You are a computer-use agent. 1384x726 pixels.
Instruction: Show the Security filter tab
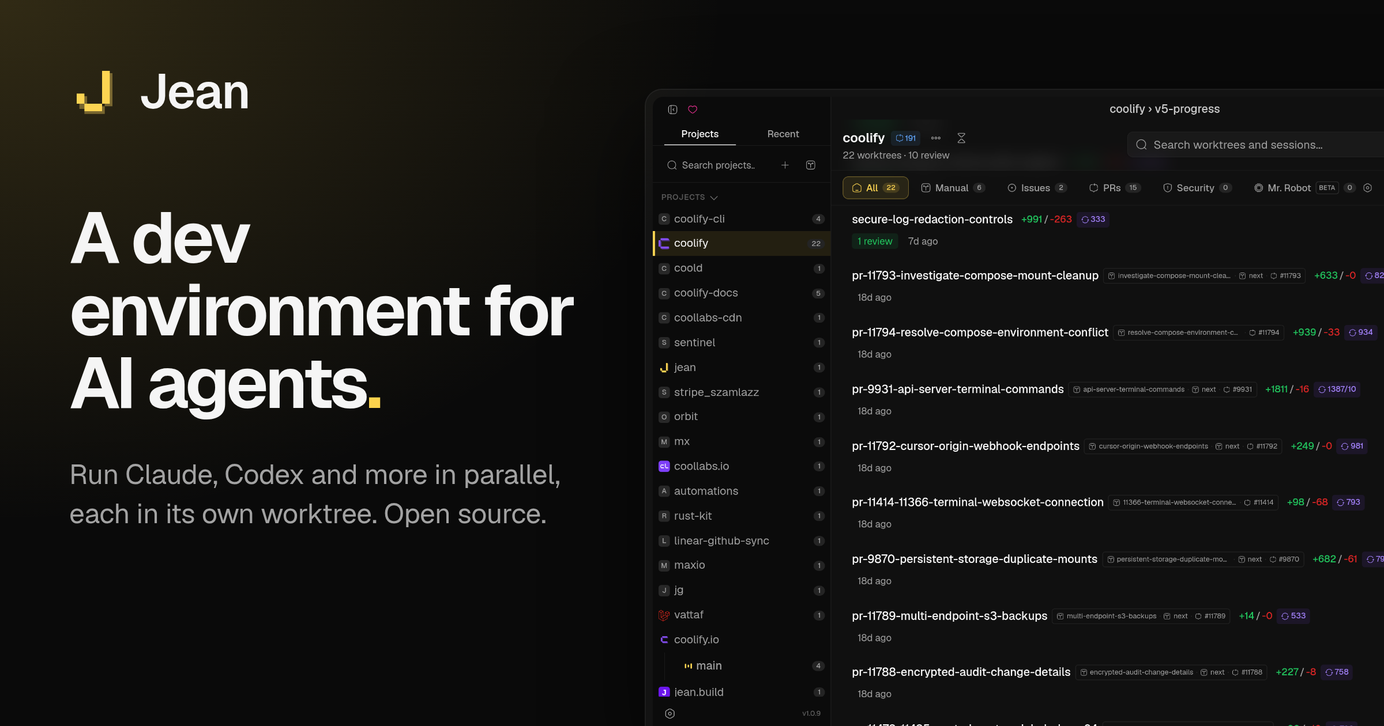[1197, 188]
